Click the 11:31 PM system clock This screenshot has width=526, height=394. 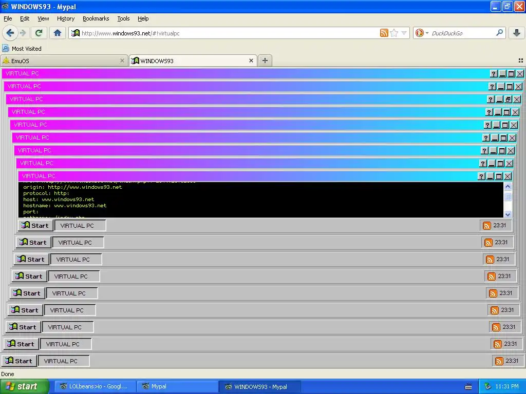(506, 386)
